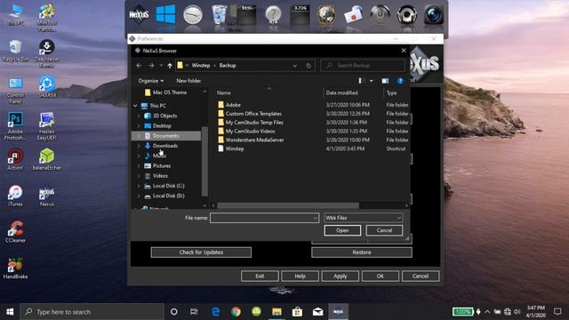The height and width of the screenshot is (320, 569).
Task: Click the globe icon in the dock
Action: 326,15
